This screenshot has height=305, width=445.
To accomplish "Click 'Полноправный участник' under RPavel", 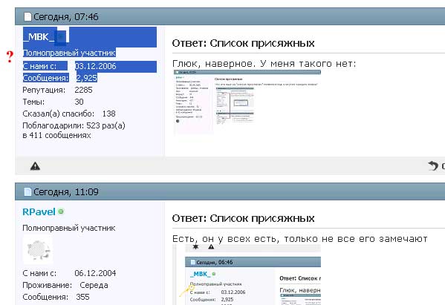I will [x=69, y=228].
